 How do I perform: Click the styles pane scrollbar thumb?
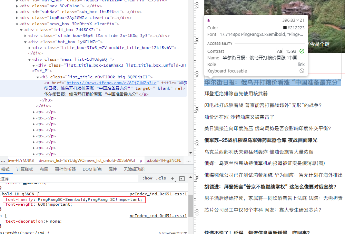pos(190,206)
